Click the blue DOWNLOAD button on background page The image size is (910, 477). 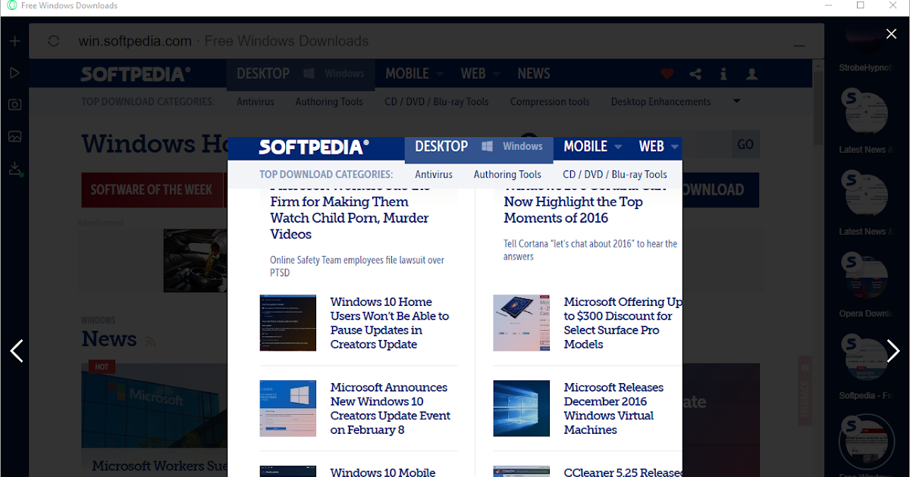720,190
